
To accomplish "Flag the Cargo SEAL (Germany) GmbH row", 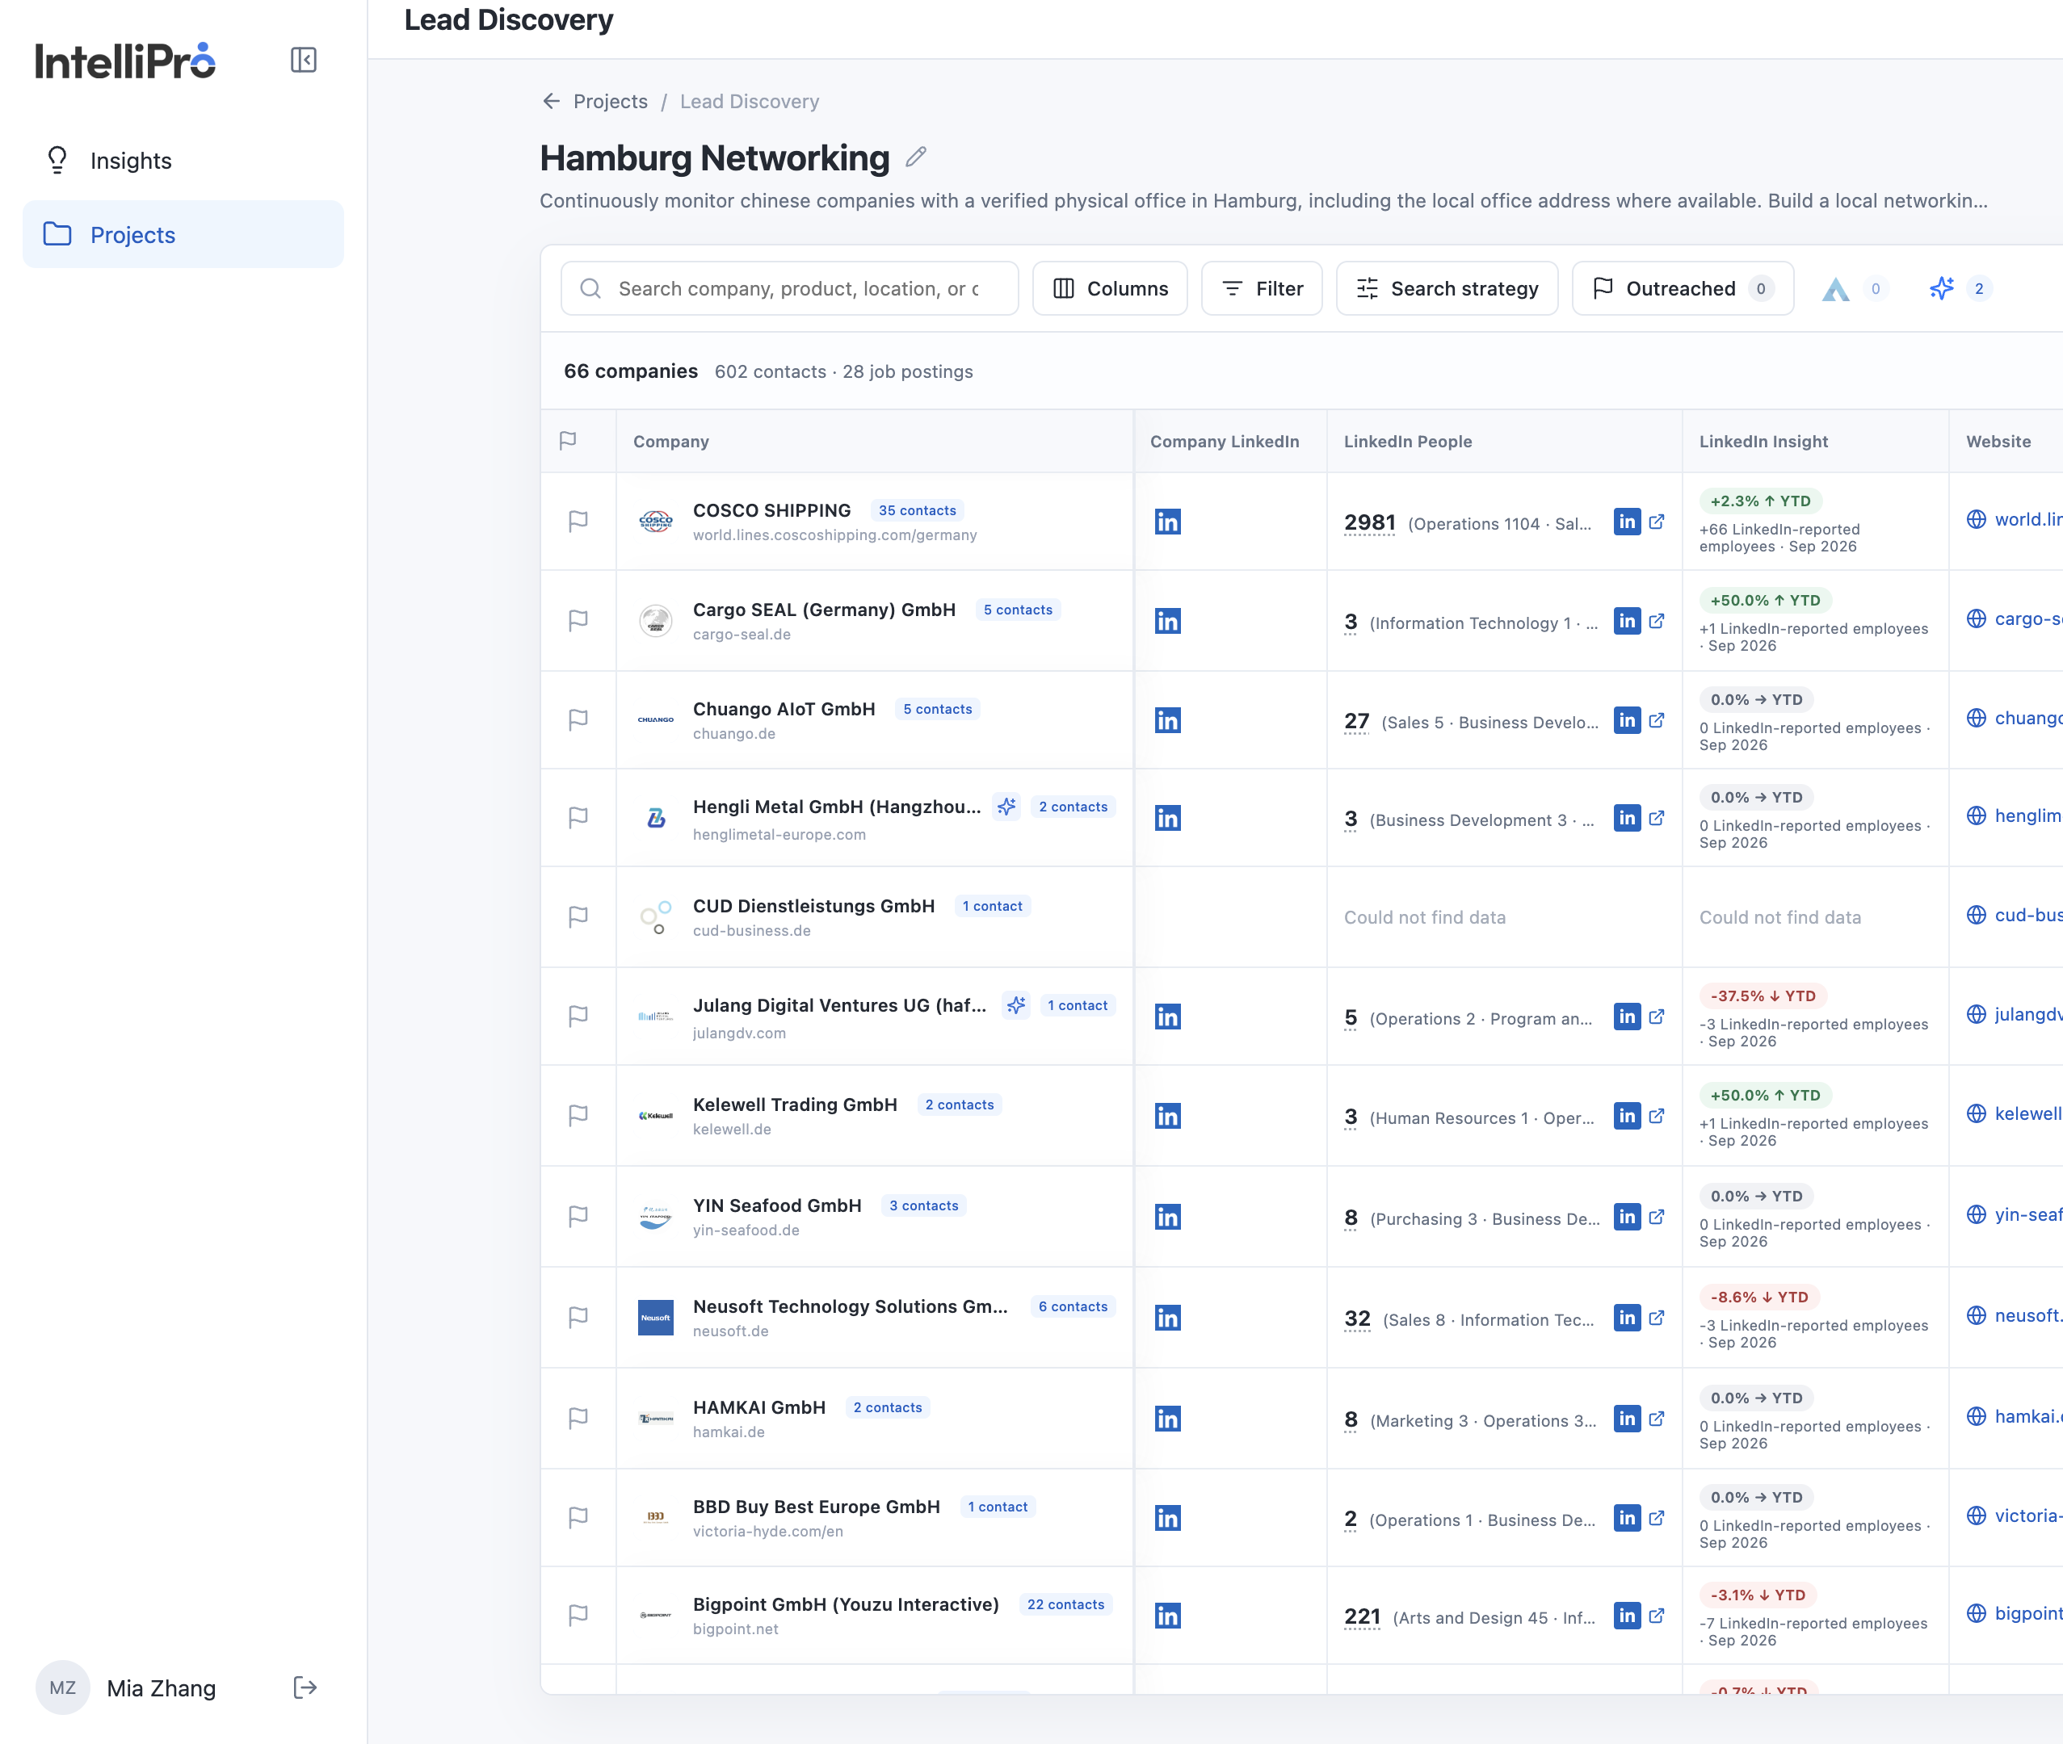I will (578, 621).
